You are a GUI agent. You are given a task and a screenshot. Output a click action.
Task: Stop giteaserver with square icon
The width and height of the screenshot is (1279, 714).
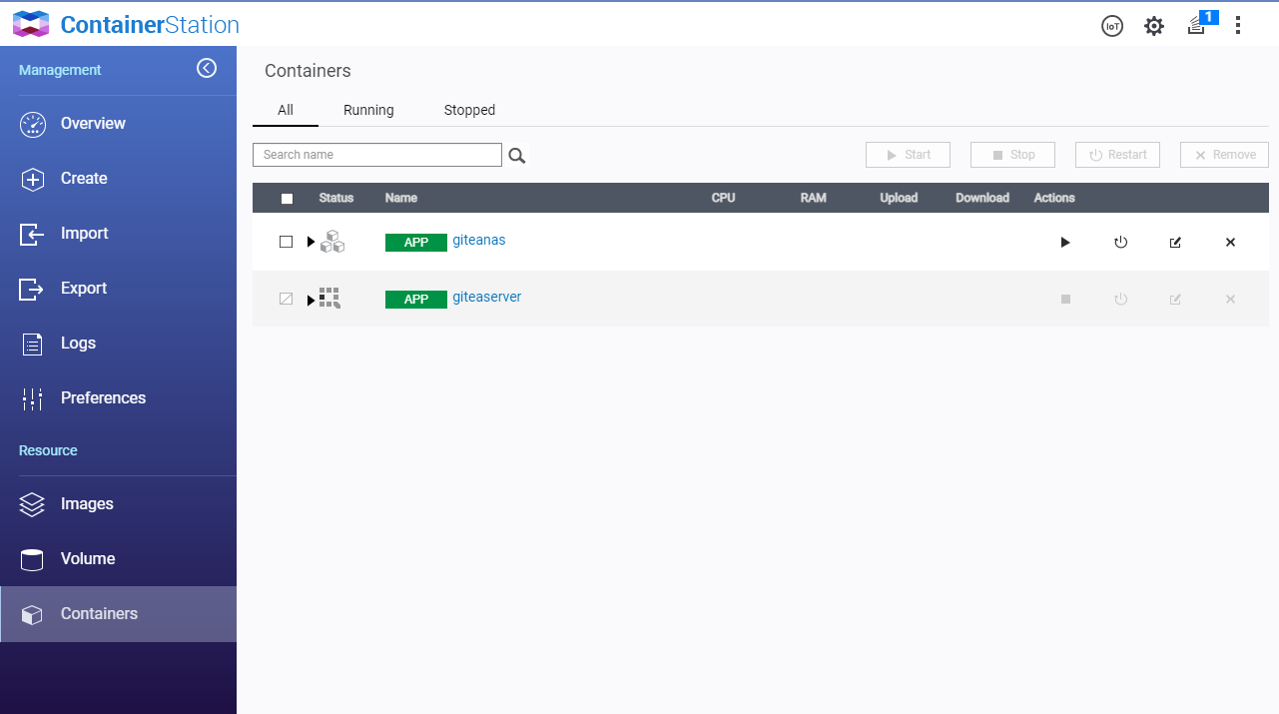coord(1065,299)
